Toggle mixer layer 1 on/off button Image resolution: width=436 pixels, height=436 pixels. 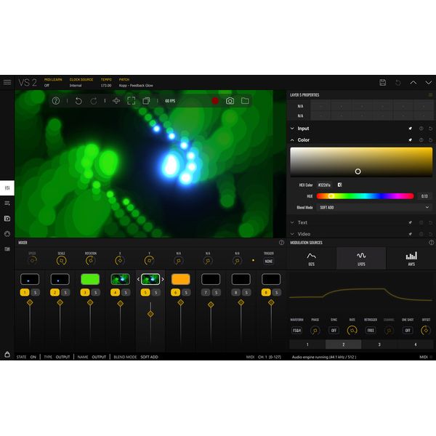pyautogui.click(x=25, y=293)
